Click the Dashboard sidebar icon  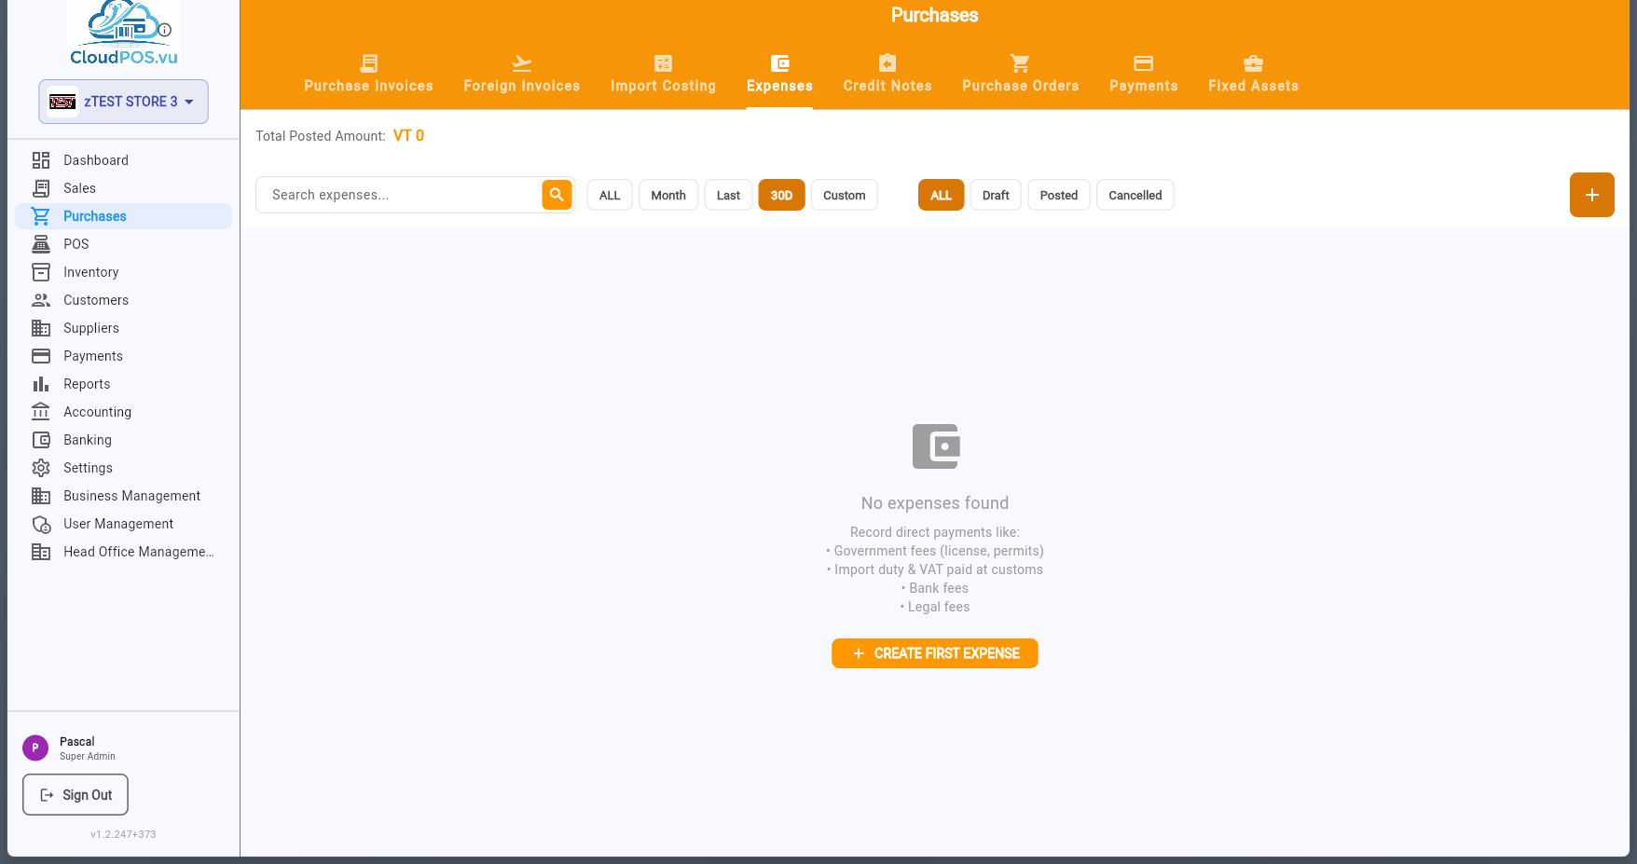[x=41, y=160]
